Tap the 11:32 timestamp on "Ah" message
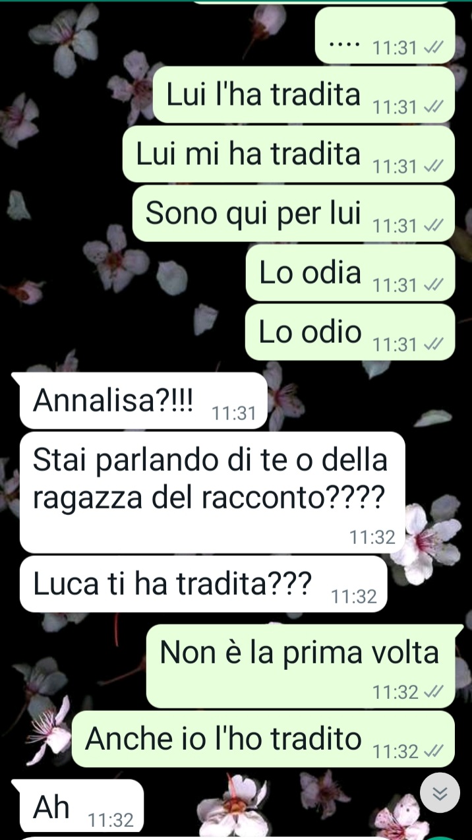 (111, 820)
